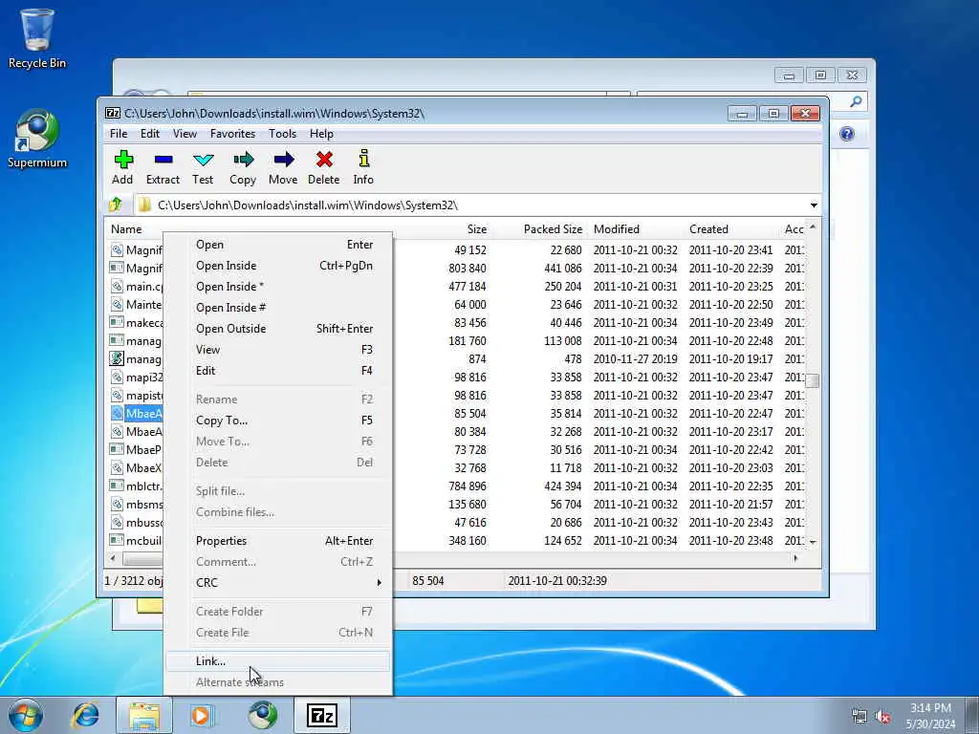Open the Windows Start button
The height and width of the screenshot is (734, 979).
(x=26, y=715)
